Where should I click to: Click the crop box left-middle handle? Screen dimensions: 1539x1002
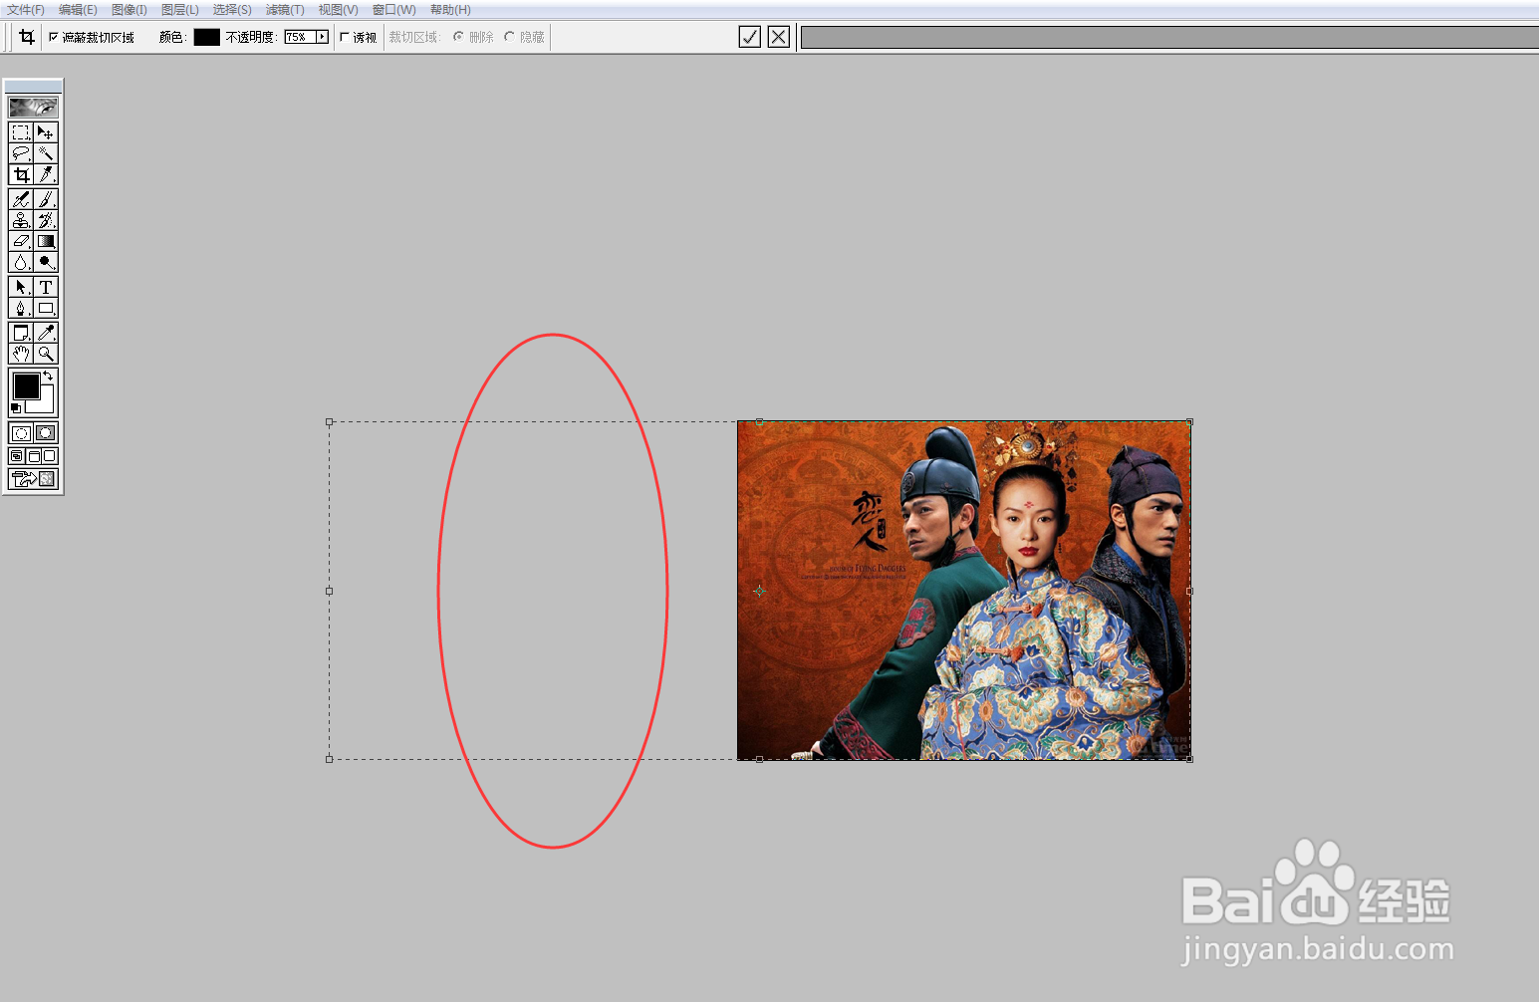pos(330,591)
